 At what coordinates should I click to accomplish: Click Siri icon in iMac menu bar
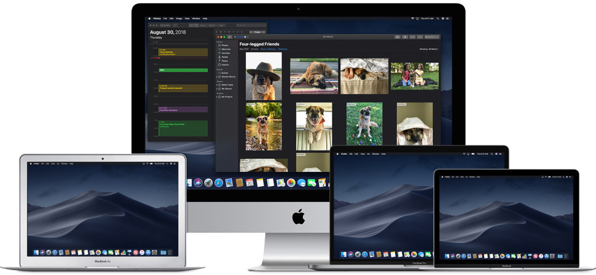(443, 18)
